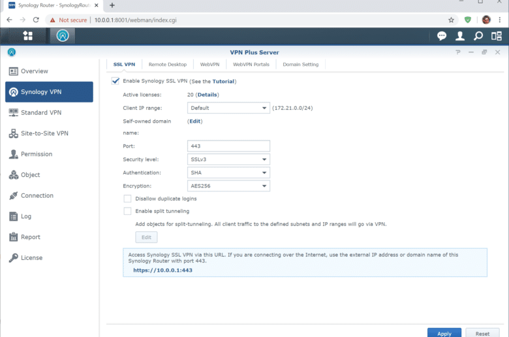Click the green shield browser extension icon
The width and height of the screenshot is (509, 337).
point(468,20)
